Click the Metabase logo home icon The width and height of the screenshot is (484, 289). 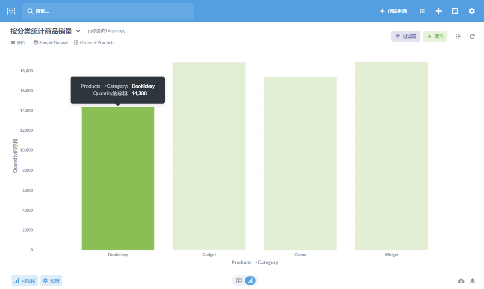(11, 11)
